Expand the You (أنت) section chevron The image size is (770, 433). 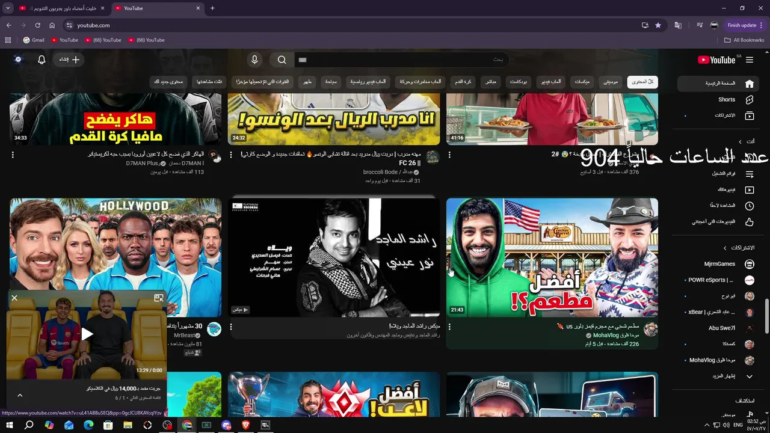[741, 141]
